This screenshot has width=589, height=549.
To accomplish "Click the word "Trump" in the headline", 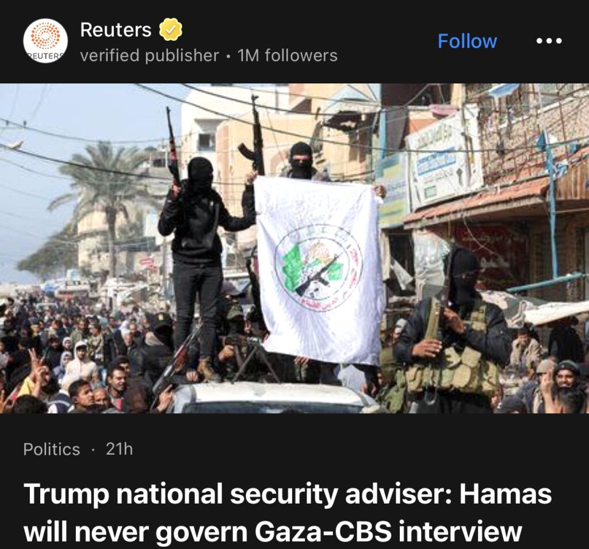I will (66, 494).
